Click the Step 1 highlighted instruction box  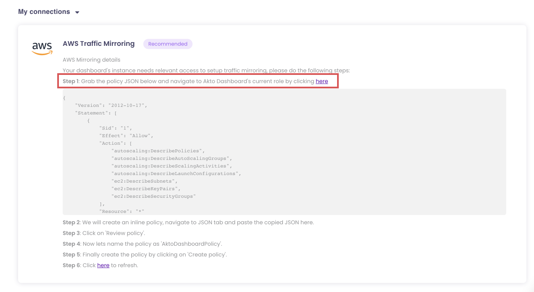tap(198, 81)
